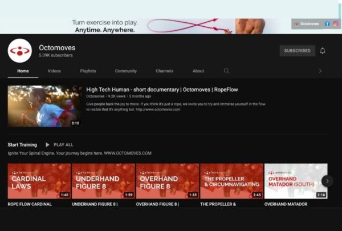Show next videos with carousel arrow
This screenshot has width=342, height=231.
(x=327, y=181)
